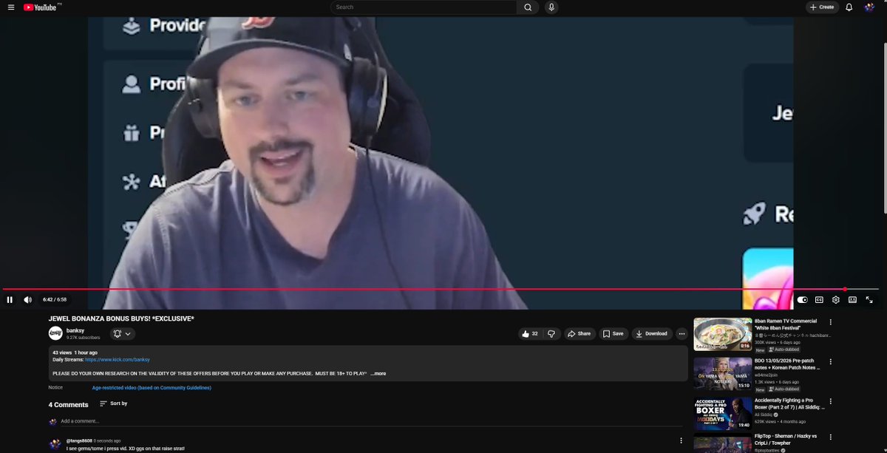Dislike the video
Screen dimensions: 887x453
click(x=551, y=334)
